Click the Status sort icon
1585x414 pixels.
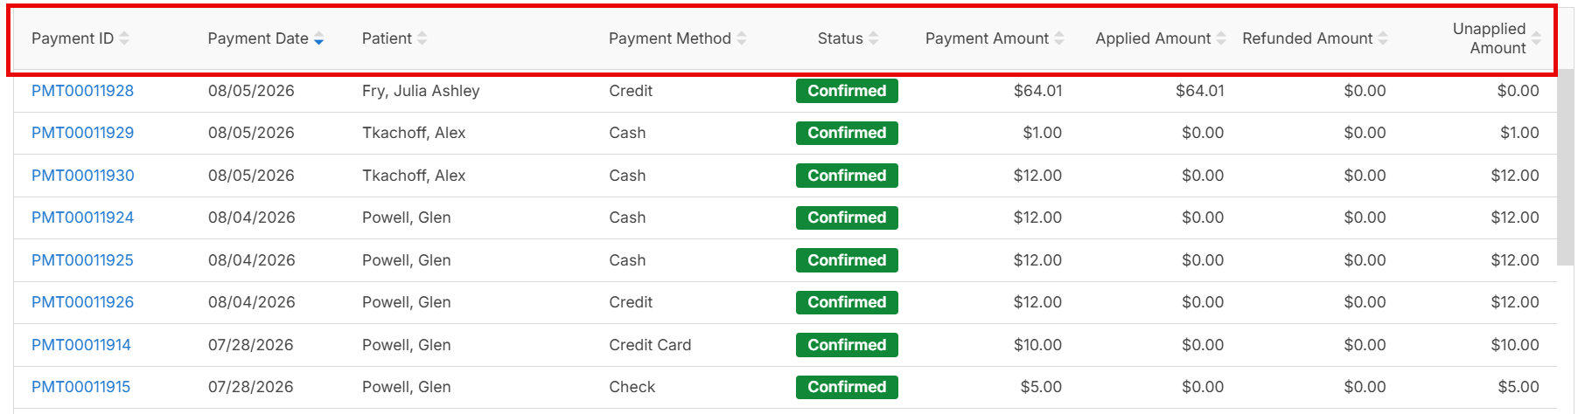click(873, 38)
